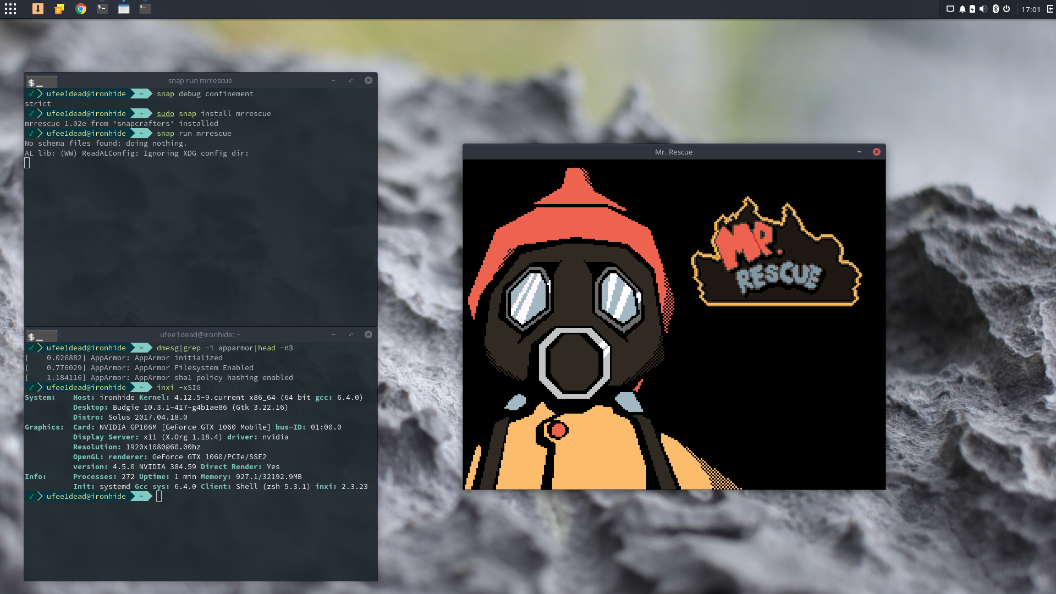Click the 'Info:' heading

pyautogui.click(x=36, y=477)
